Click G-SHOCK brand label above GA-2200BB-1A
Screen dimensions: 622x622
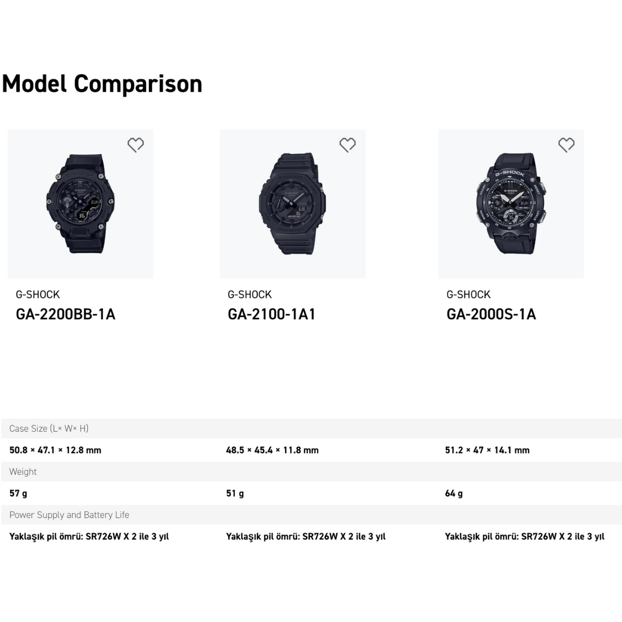click(x=38, y=294)
